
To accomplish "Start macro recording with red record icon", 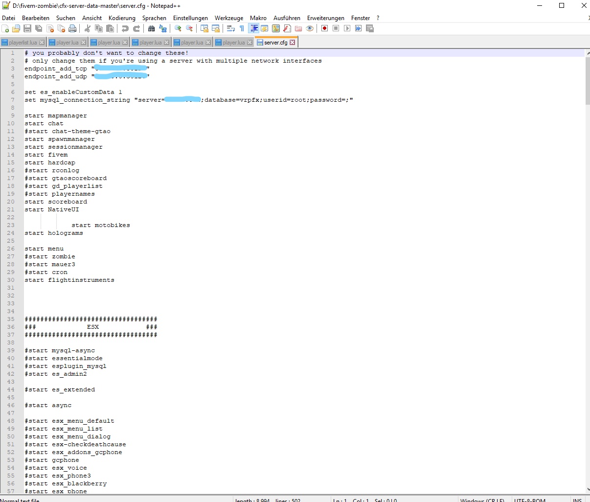I will 324,29.
